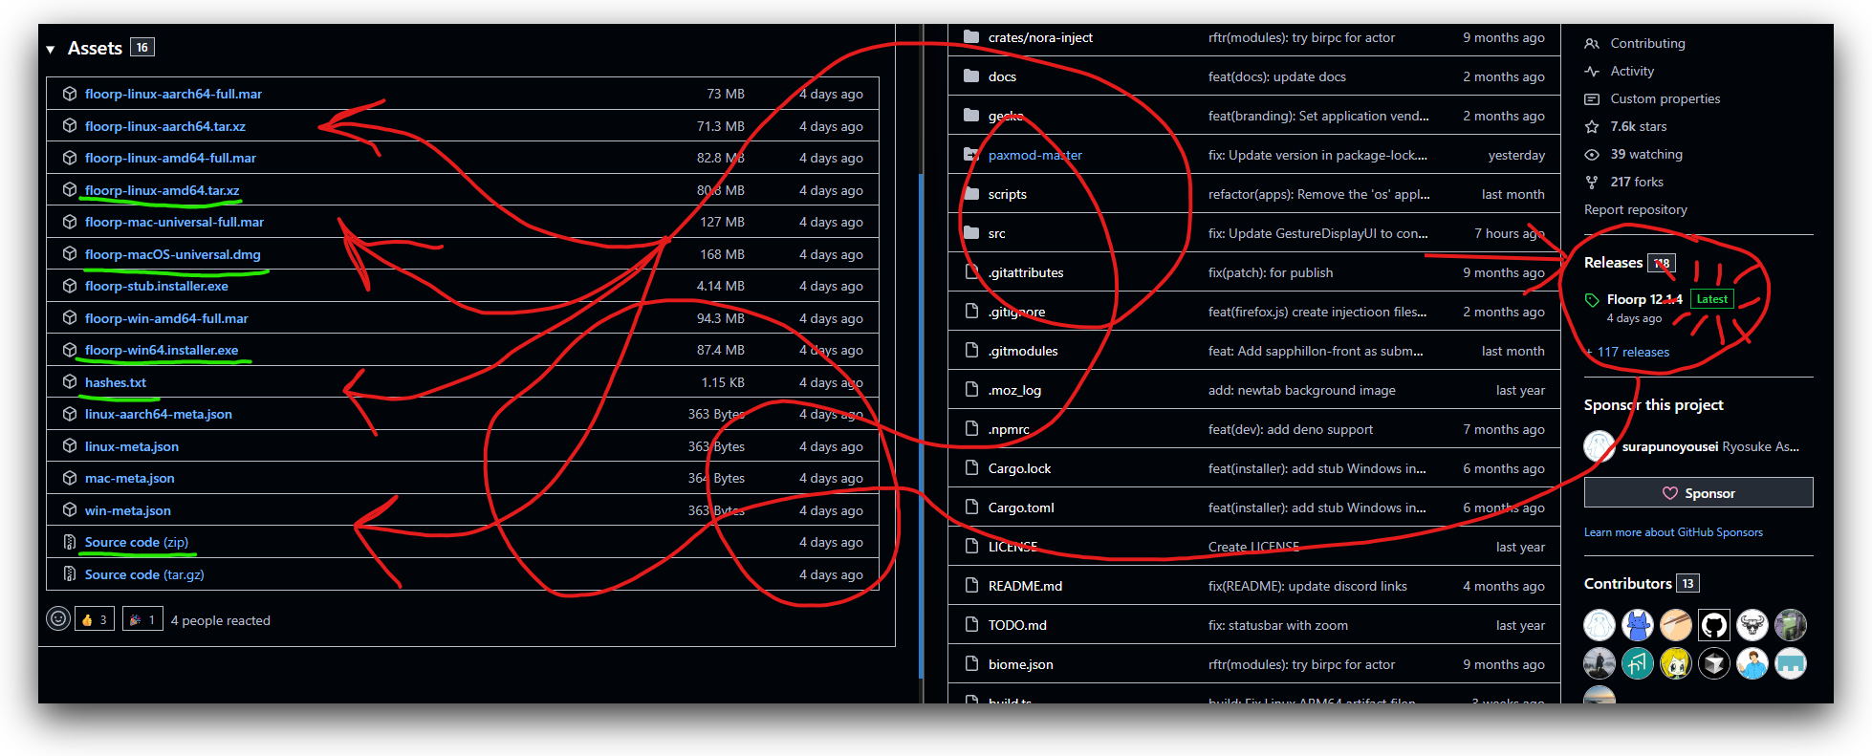Click archive icon beside Source code (tar.gz)

(69, 574)
